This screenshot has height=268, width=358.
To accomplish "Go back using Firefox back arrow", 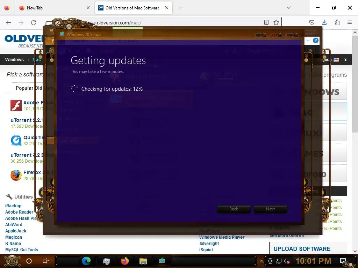I will [x=8, y=22].
